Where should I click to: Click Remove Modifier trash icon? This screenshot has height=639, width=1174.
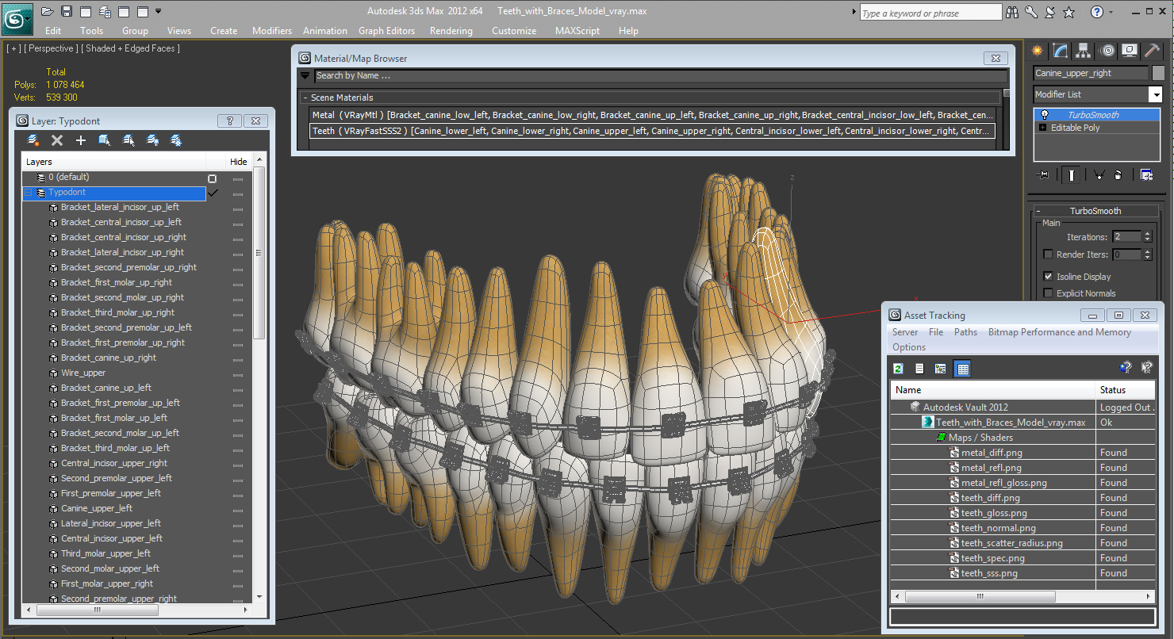pyautogui.click(x=1118, y=175)
